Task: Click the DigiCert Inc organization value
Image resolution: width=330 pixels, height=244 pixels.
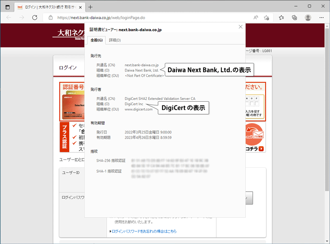Action: (x=134, y=104)
